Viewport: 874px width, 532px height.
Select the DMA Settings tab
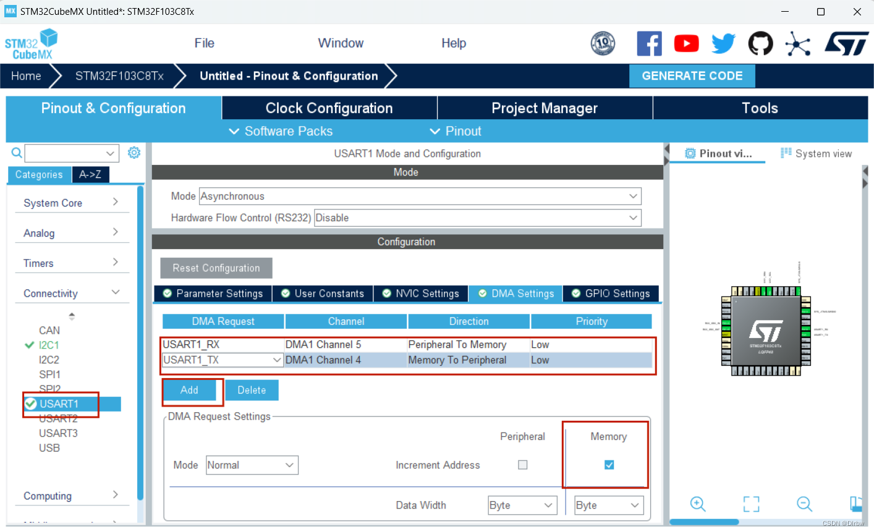[x=515, y=293]
